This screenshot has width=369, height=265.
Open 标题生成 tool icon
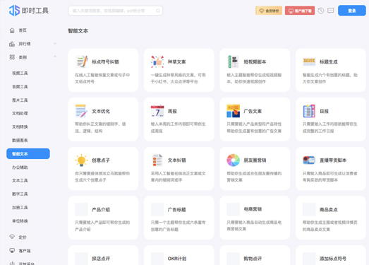coord(309,61)
